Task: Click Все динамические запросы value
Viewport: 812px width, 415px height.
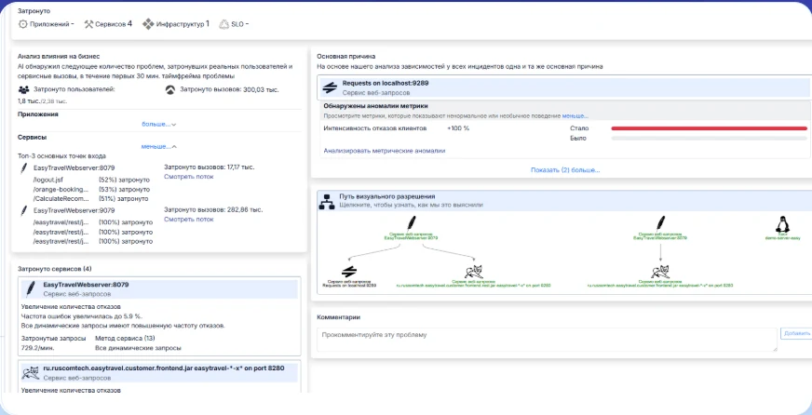Action: 138,348
